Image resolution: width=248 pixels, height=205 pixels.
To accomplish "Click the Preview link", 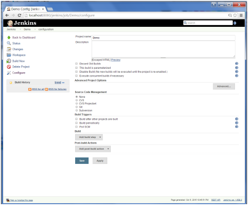I will pyautogui.click(x=116, y=60).
